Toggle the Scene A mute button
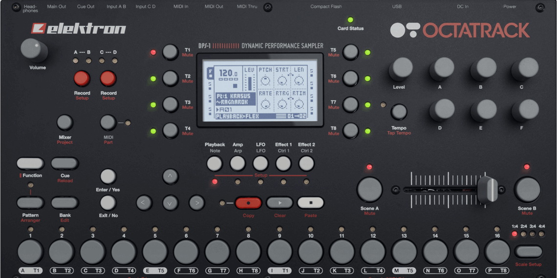The height and width of the screenshot is (278, 557). pos(369,189)
